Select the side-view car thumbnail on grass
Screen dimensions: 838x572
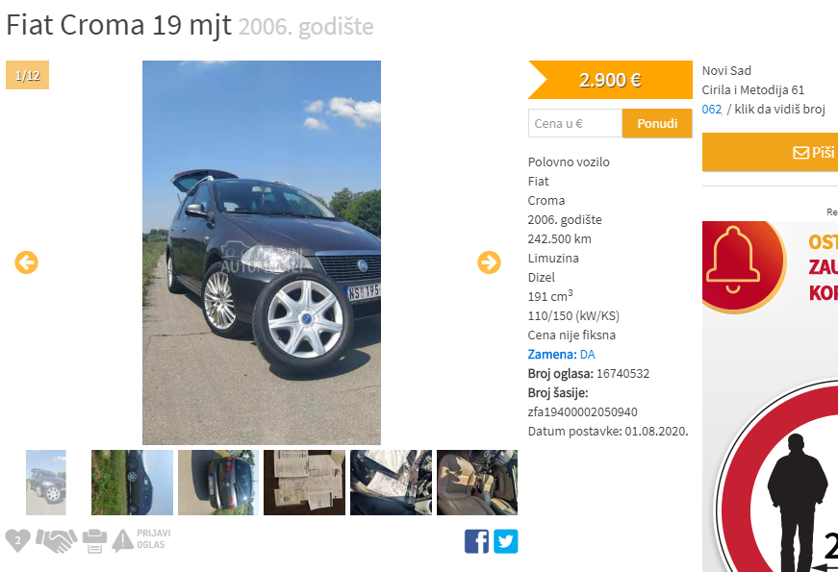click(132, 483)
